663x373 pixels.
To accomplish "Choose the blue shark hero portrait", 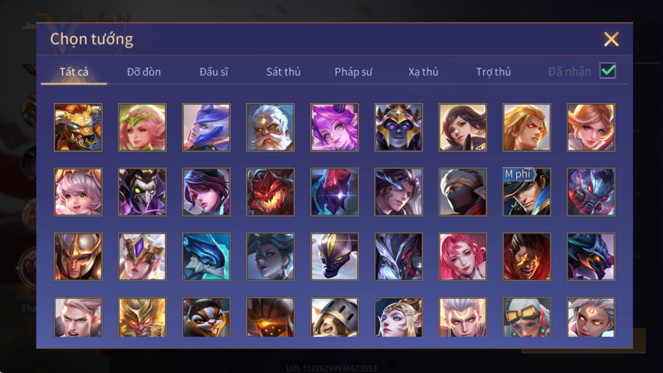I will pyautogui.click(x=206, y=257).
